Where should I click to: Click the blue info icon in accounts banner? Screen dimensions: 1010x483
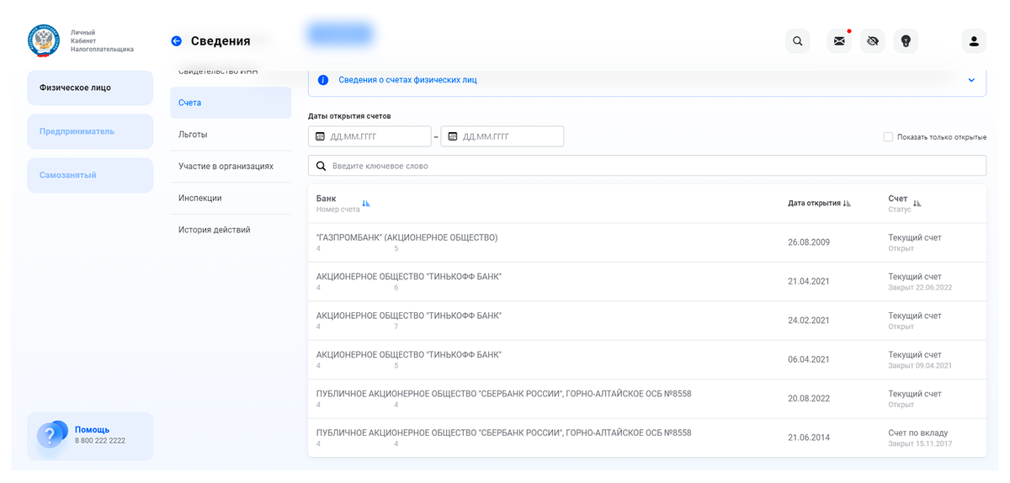pos(323,80)
